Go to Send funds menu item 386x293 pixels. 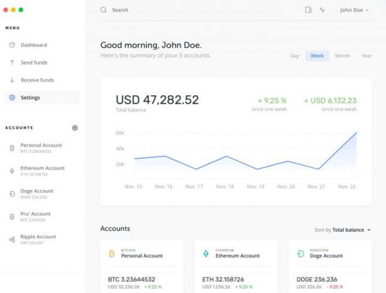[x=33, y=62]
